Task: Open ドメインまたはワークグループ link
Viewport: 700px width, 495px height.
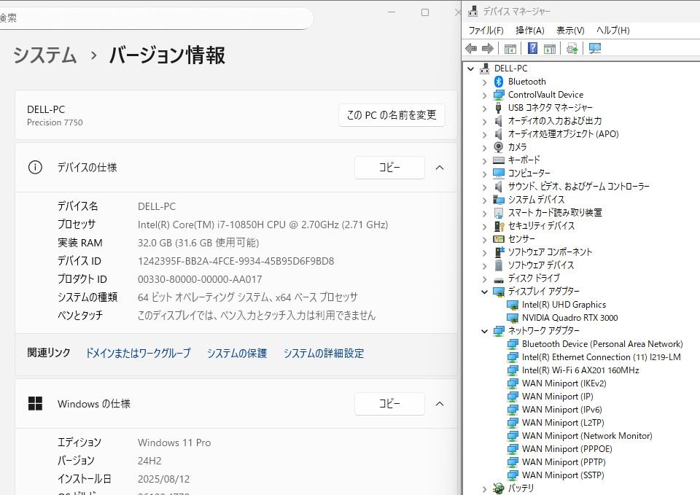Action: (x=138, y=353)
